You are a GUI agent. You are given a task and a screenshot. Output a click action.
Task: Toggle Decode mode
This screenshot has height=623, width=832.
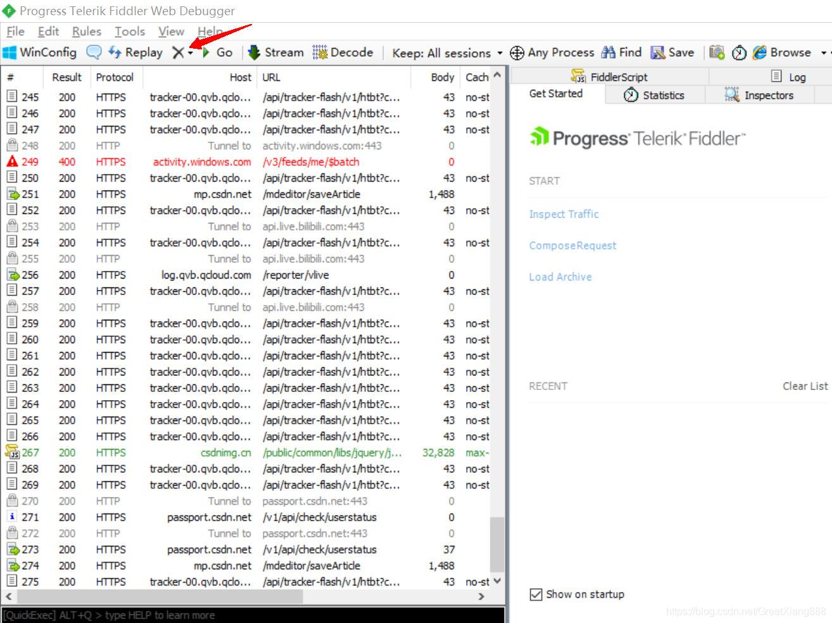pos(343,53)
